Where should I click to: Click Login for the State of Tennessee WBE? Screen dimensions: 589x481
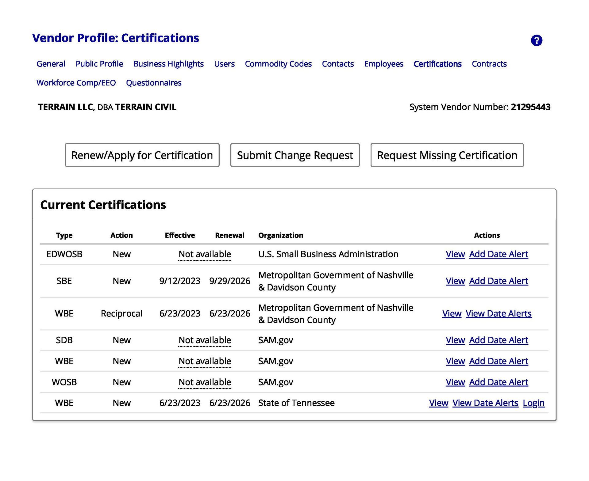coord(533,403)
